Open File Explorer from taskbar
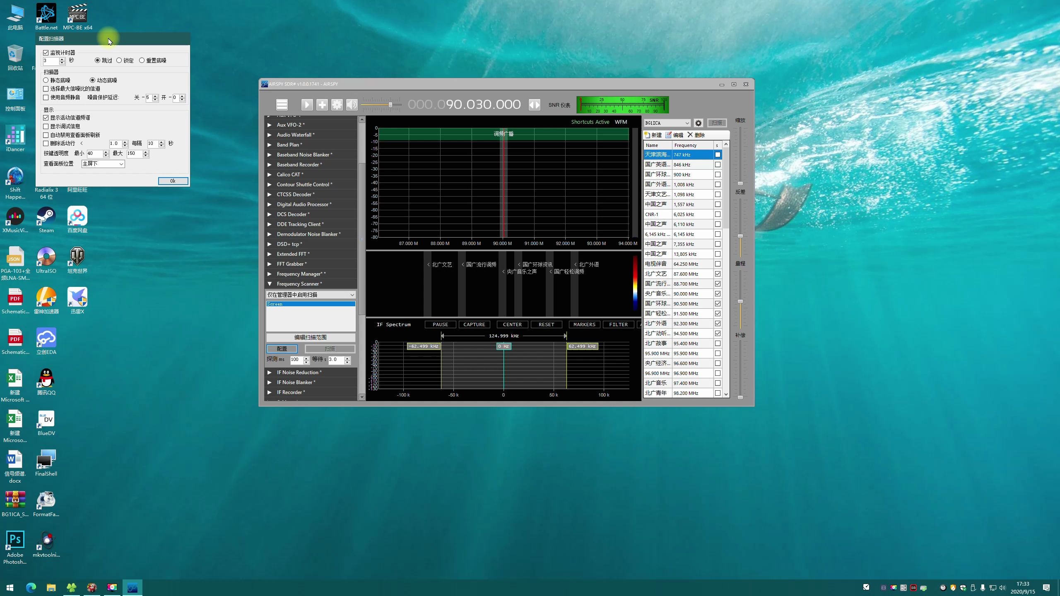This screenshot has width=1060, height=596. point(51,587)
